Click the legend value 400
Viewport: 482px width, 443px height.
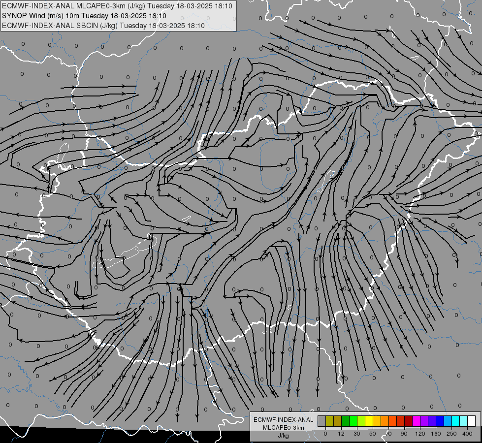[x=467, y=434]
